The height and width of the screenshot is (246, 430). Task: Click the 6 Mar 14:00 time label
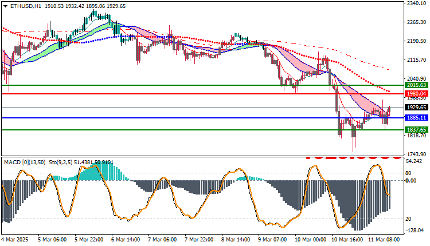click(126, 240)
